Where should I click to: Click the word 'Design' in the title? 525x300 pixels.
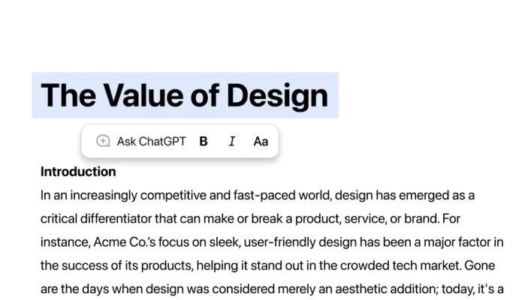point(277,95)
